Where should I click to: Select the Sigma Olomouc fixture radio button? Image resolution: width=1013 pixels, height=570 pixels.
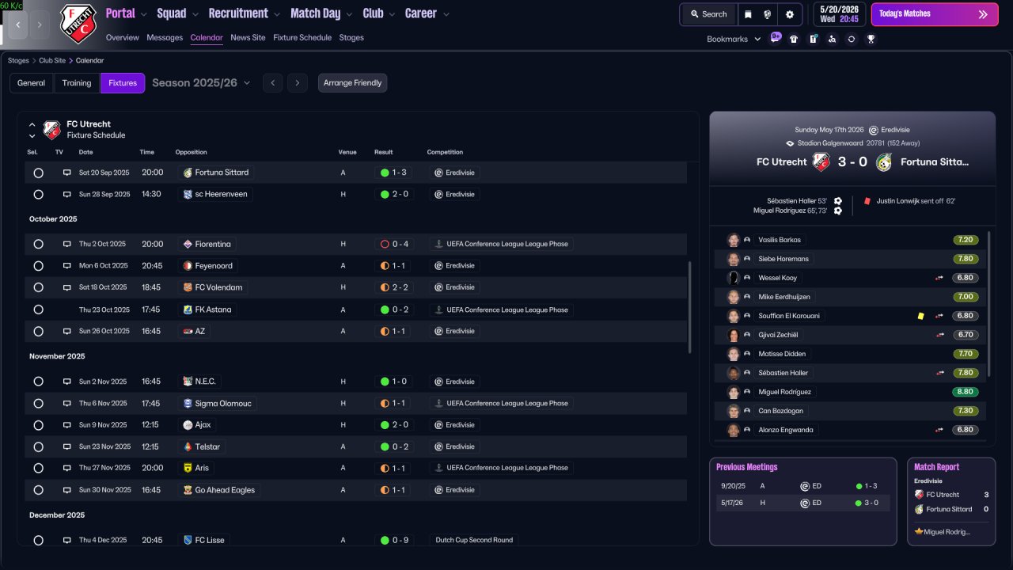[x=38, y=403]
